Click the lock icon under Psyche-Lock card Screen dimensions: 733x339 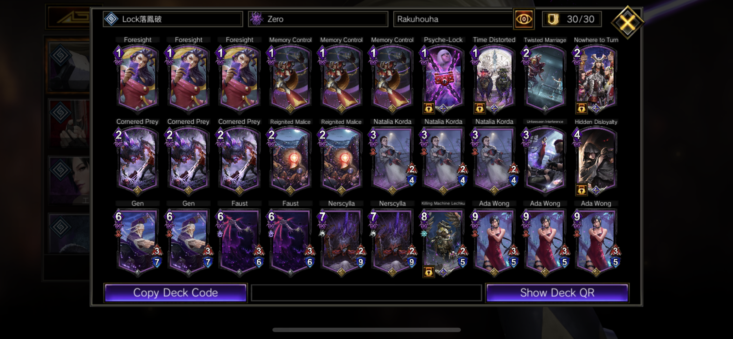[x=428, y=108]
